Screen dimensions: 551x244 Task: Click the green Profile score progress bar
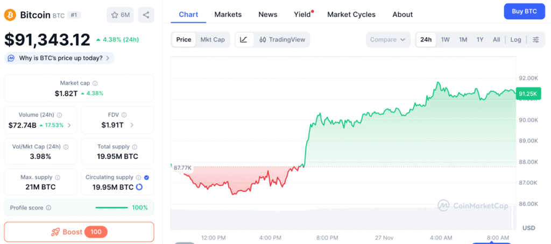click(111, 207)
